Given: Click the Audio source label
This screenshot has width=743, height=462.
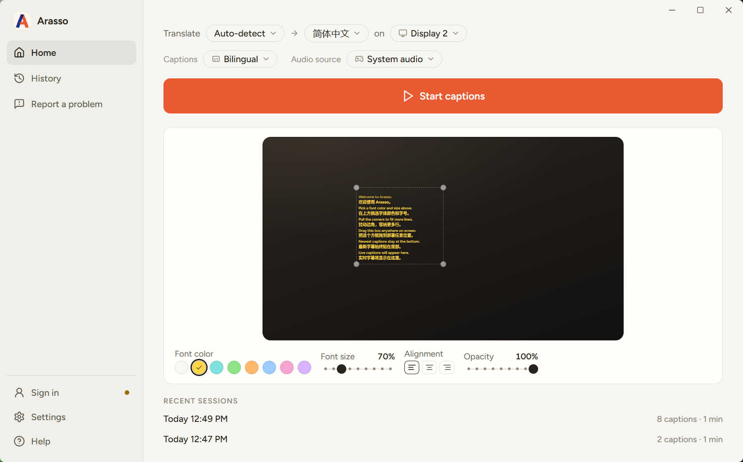Looking at the screenshot, I should coord(316,59).
